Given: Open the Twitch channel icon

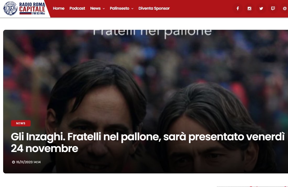Looking at the screenshot, I should tap(273, 8).
